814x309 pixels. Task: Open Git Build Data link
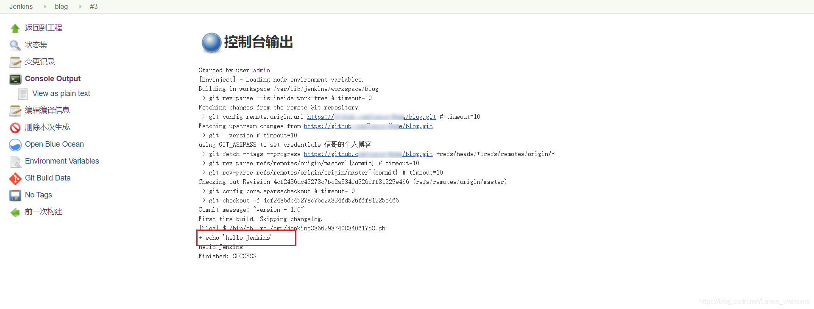pos(47,178)
